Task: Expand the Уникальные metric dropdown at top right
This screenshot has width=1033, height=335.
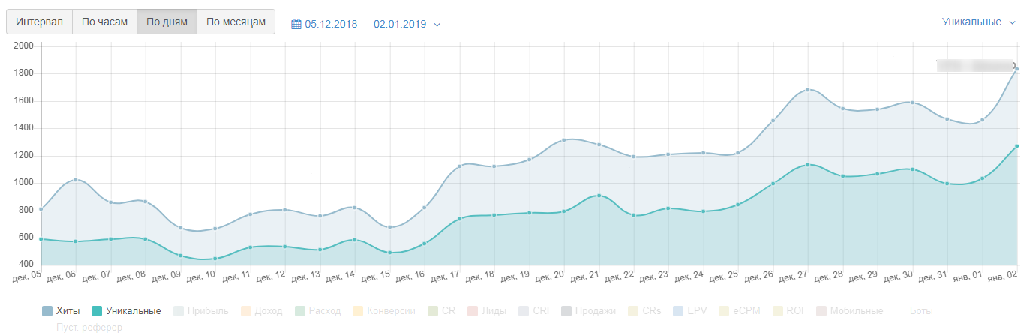Action: pyautogui.click(x=977, y=22)
